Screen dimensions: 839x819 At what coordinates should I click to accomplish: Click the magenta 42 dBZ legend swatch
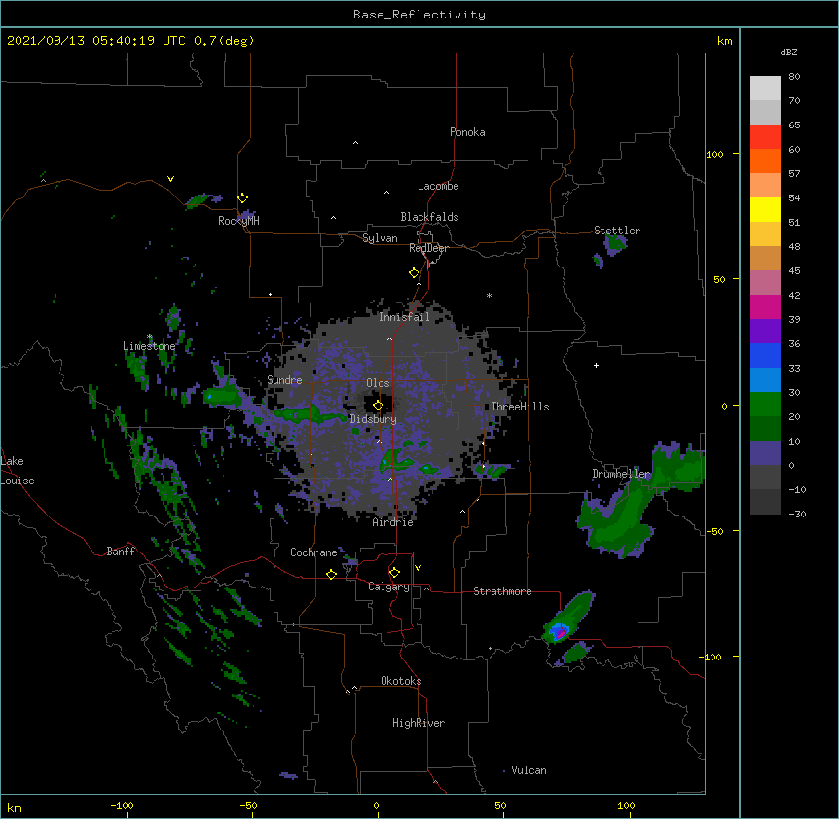click(x=765, y=306)
